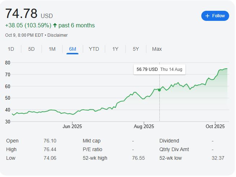Click the Low value 74.06
This screenshot has width=236, height=177.
[50, 158]
